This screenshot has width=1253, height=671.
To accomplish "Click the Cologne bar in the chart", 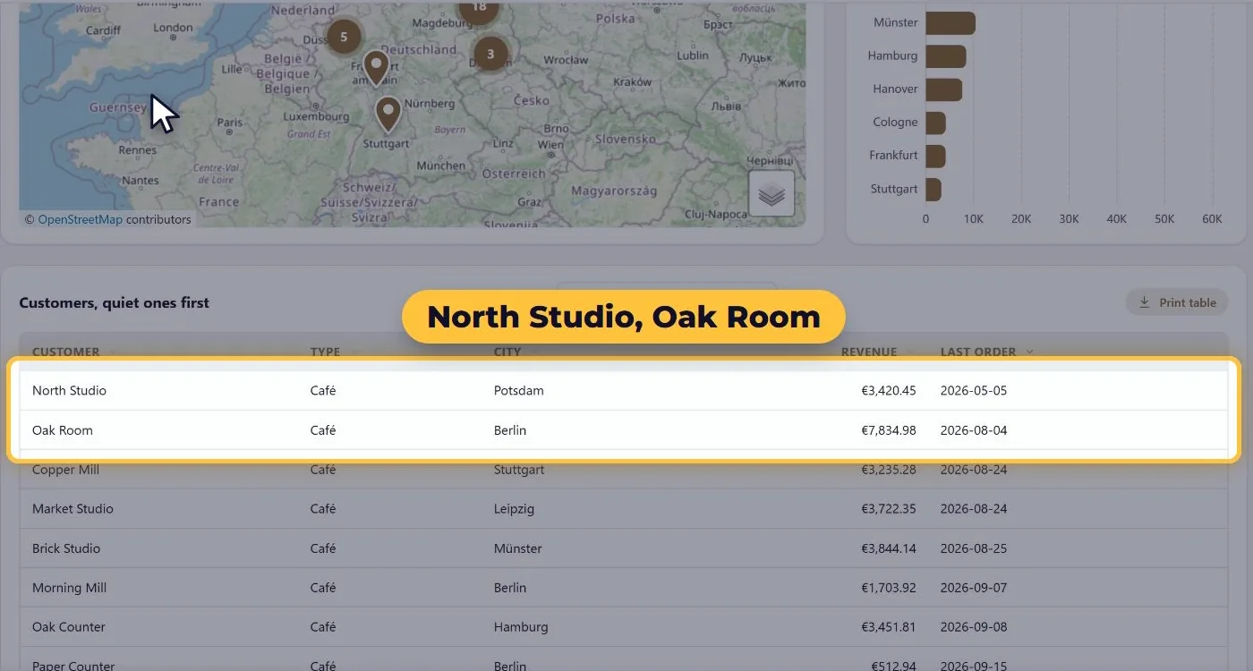I will [935, 122].
